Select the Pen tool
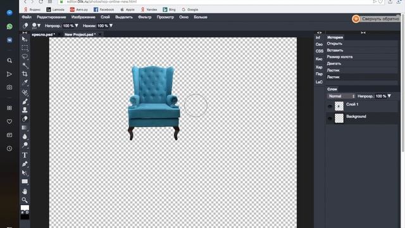The width and height of the screenshot is (405, 228). [25, 164]
